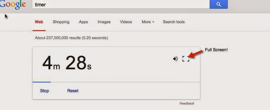This screenshot has height=110, width=270.
Task: Switch to the Apps tab
Action: (83, 22)
